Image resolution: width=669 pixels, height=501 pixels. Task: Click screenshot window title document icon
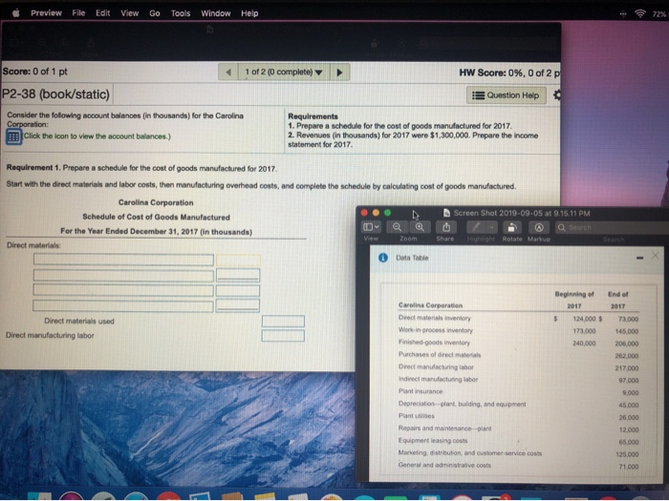pos(446,213)
